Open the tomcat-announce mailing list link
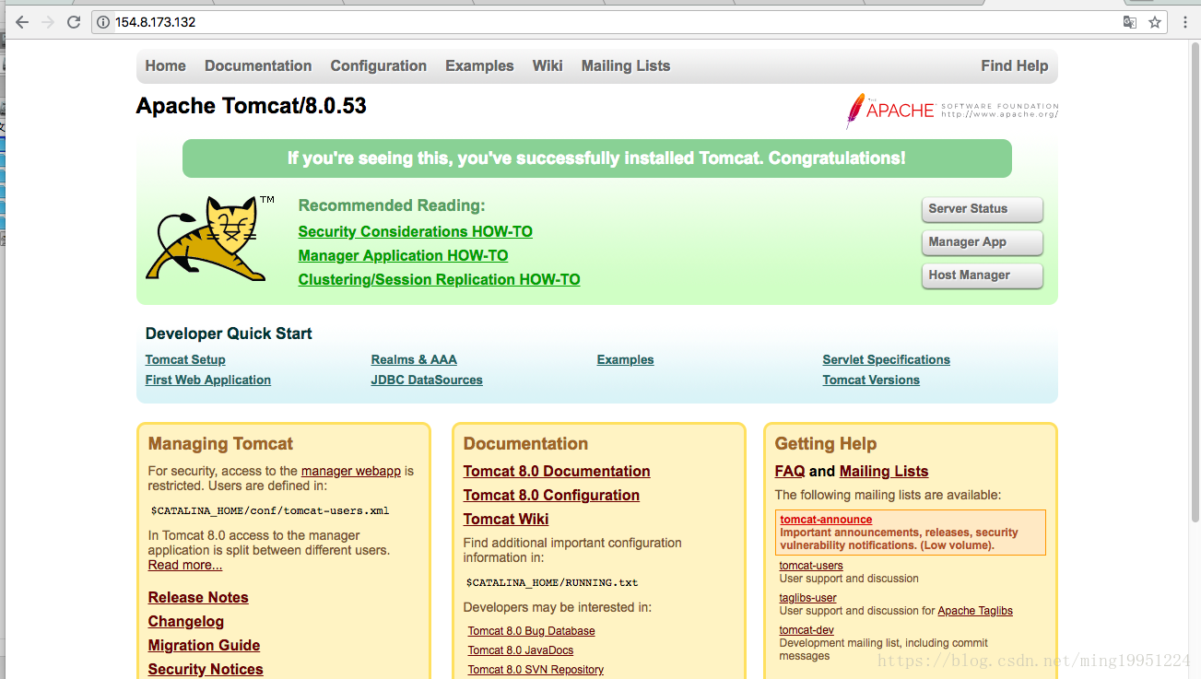 (x=826, y=520)
